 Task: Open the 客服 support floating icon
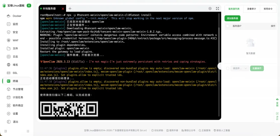pyautogui.click(x=277, y=103)
